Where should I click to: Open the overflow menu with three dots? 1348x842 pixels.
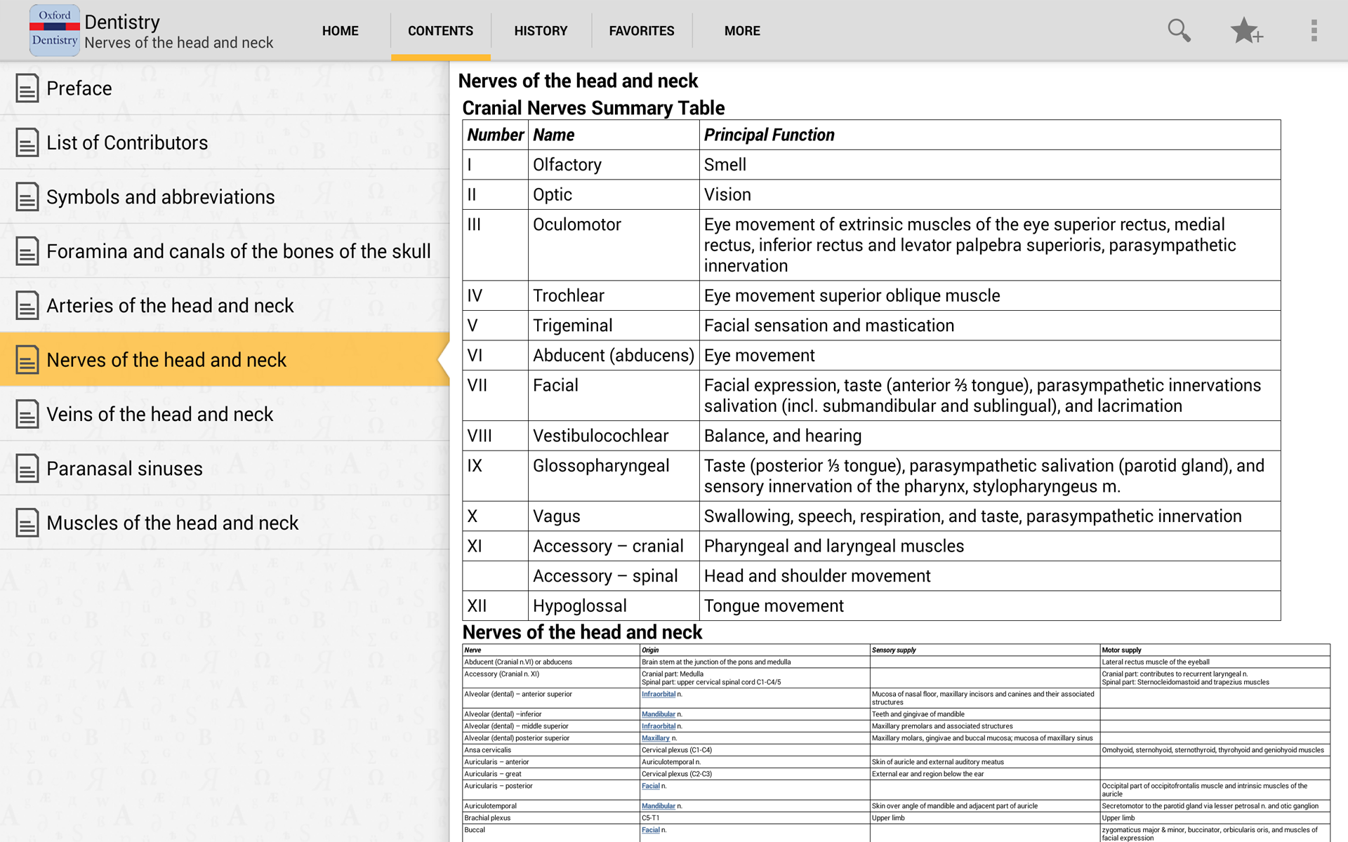click(1314, 30)
